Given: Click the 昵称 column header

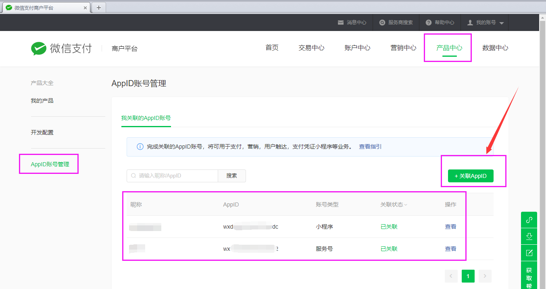Looking at the screenshot, I should [136, 204].
